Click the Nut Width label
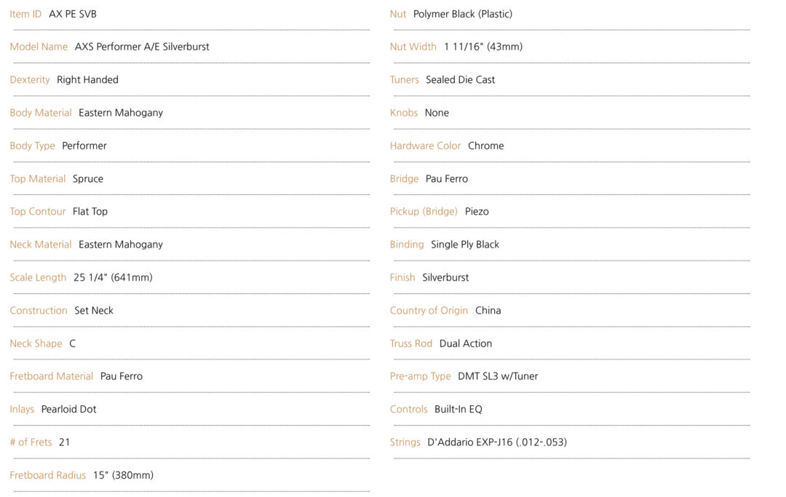The width and height of the screenshot is (786, 497). coord(413,47)
